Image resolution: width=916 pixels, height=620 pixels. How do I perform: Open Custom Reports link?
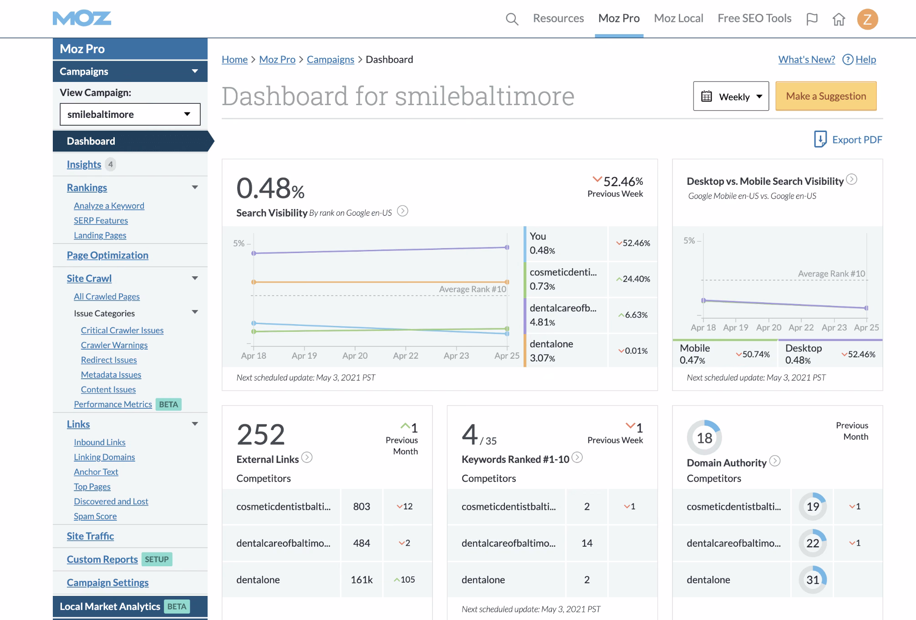click(102, 559)
